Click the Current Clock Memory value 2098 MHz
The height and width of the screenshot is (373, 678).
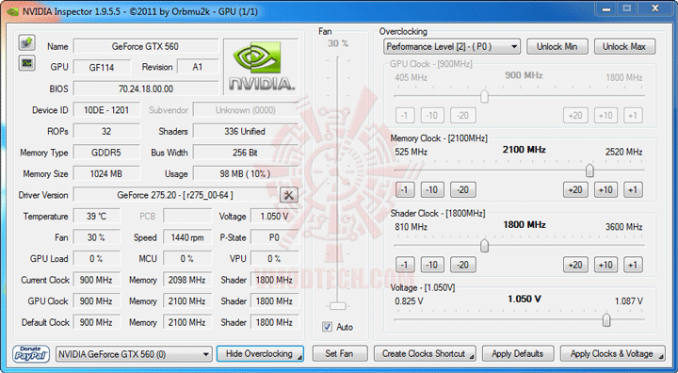point(187,280)
